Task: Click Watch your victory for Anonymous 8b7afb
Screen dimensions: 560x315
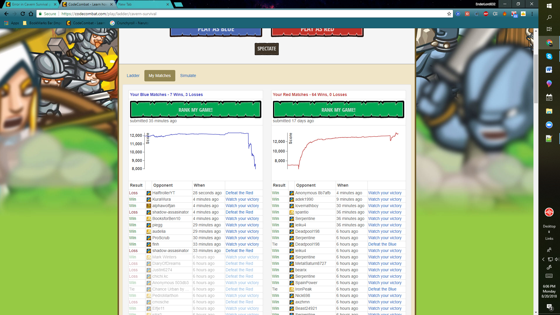Action: pyautogui.click(x=385, y=193)
